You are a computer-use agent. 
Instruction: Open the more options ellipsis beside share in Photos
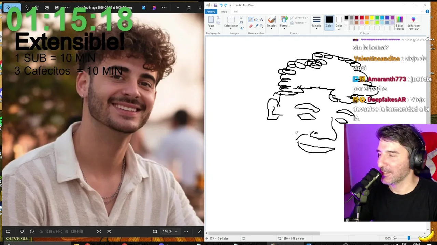(x=67, y=7)
